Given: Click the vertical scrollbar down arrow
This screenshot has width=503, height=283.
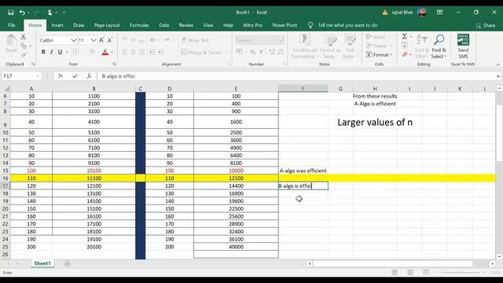Looking at the screenshot, I should tap(499, 256).
